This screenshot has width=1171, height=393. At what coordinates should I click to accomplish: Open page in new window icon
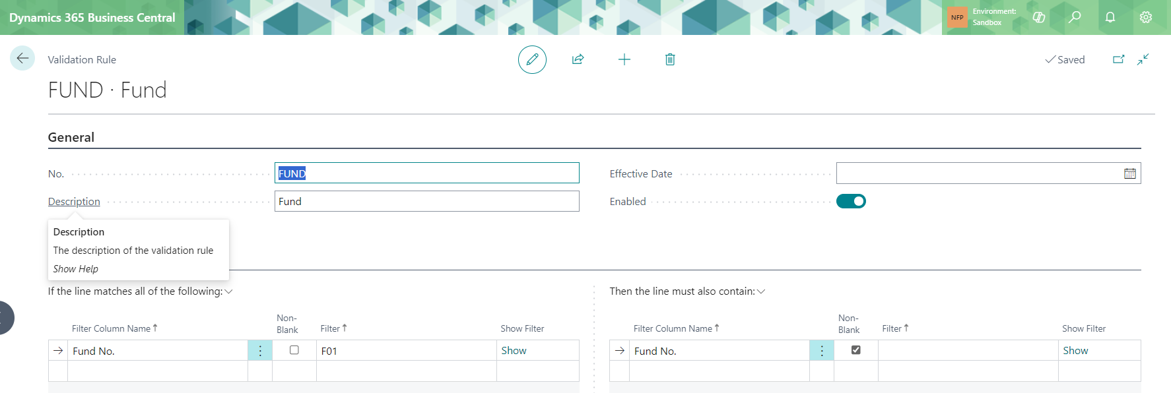[x=1119, y=59]
